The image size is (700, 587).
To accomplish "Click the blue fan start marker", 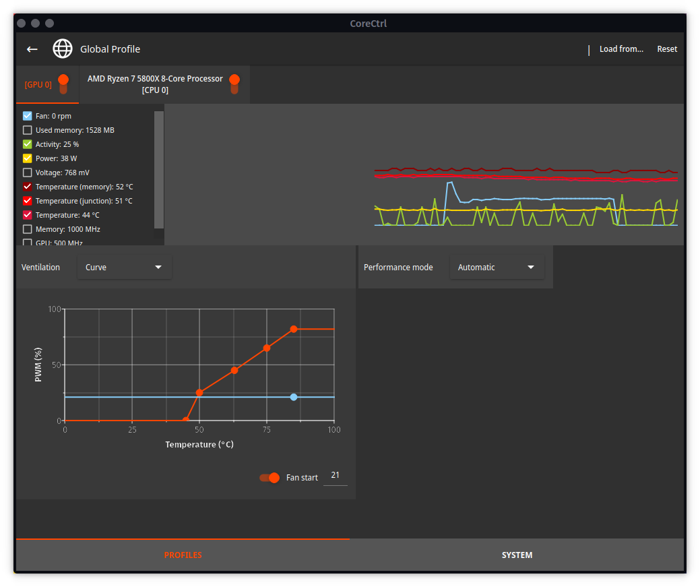I will click(x=294, y=397).
